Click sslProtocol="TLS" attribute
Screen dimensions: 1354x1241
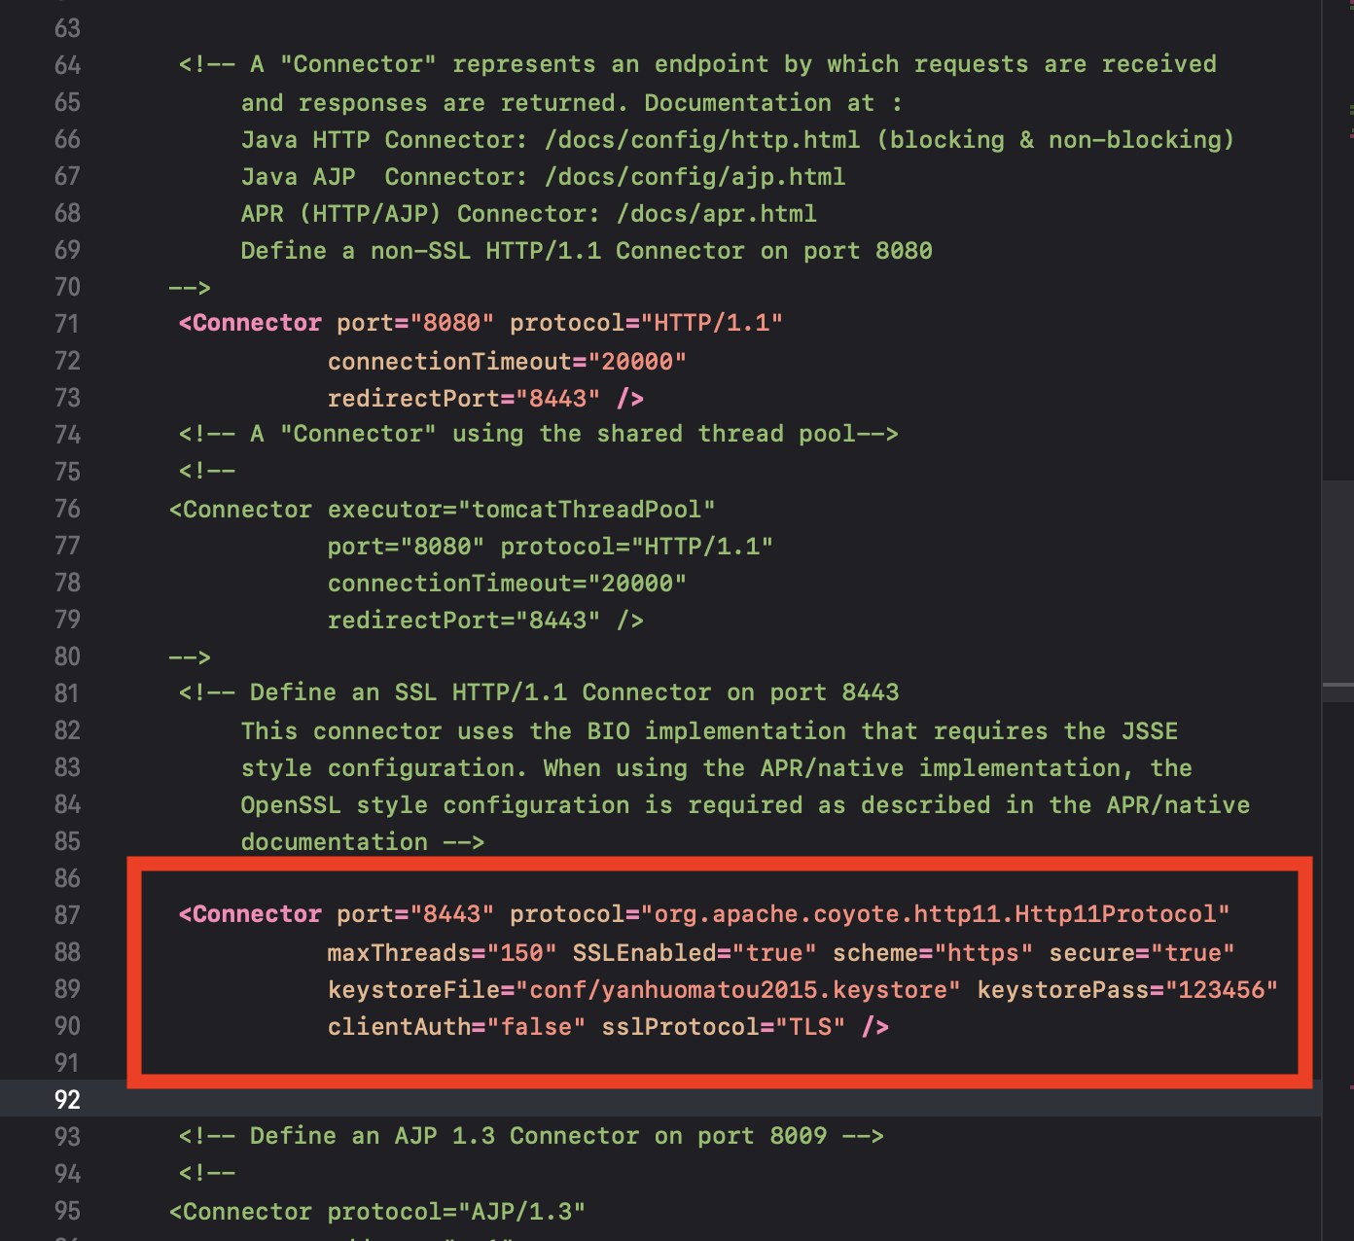tap(724, 1027)
